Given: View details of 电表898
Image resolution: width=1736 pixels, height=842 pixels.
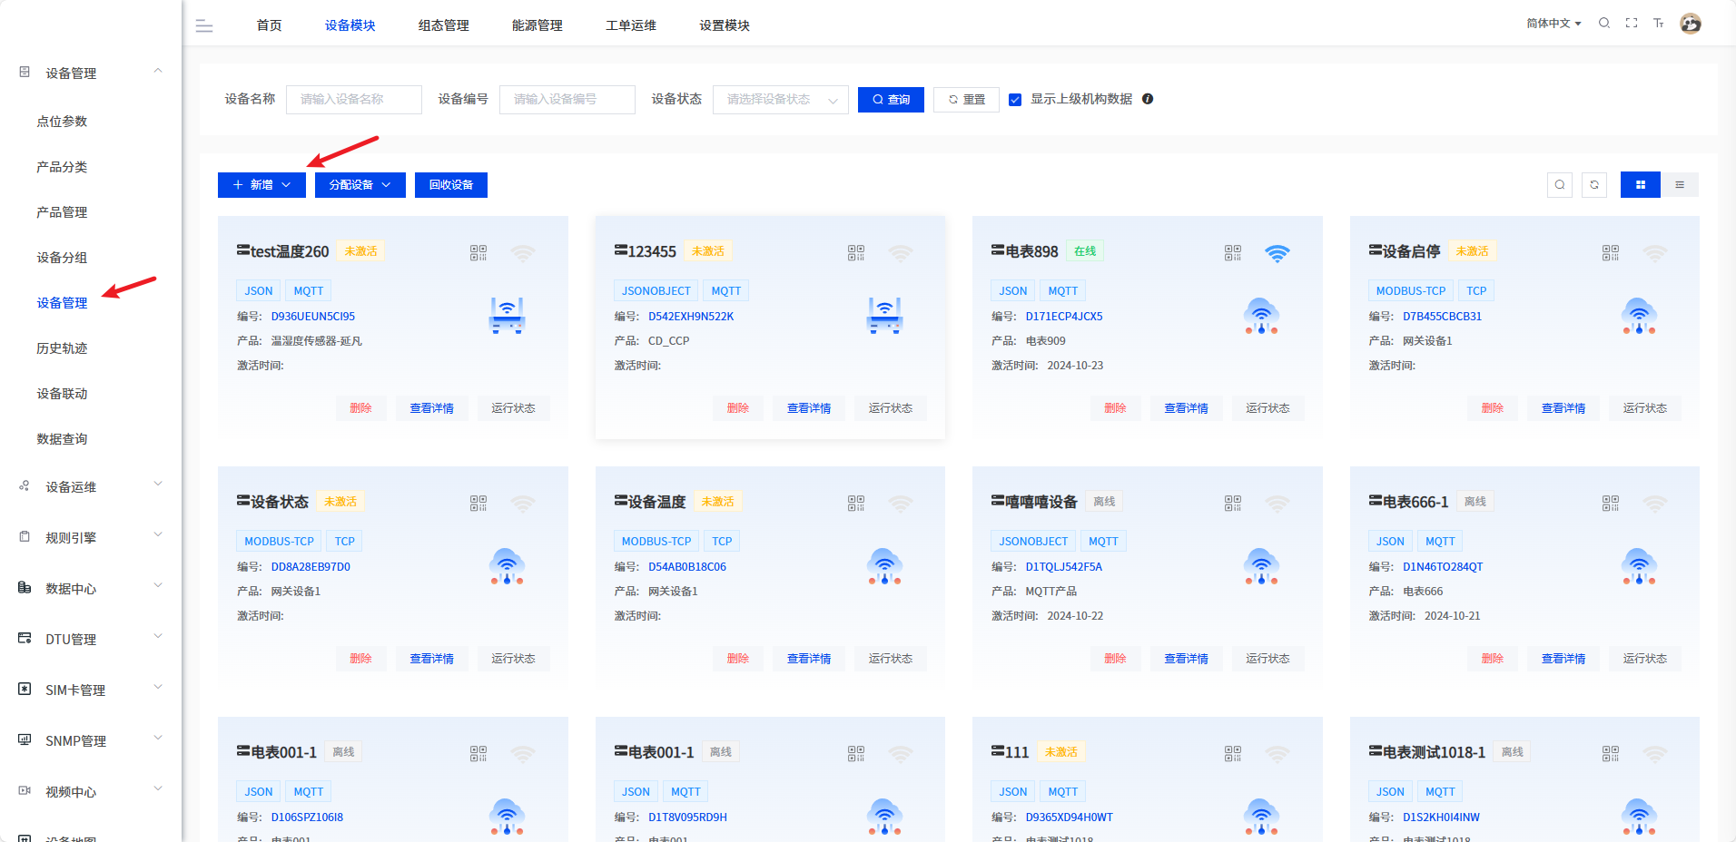Looking at the screenshot, I should [1186, 408].
